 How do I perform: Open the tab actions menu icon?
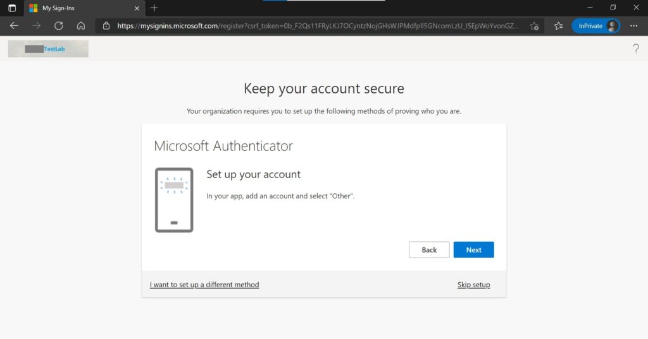click(11, 8)
